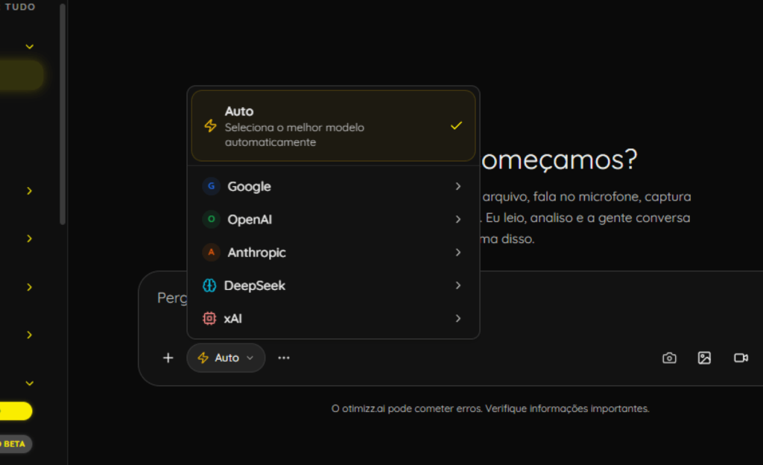
Task: Click the Anthropic logo icon
Action: click(211, 253)
